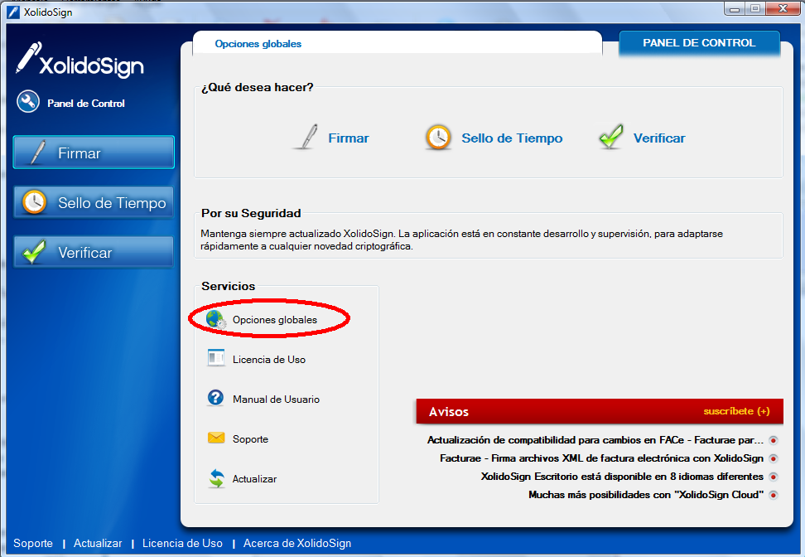805x557 pixels.
Task: Open the Facturae - Firma archivos XML notice
Action: pos(601,458)
